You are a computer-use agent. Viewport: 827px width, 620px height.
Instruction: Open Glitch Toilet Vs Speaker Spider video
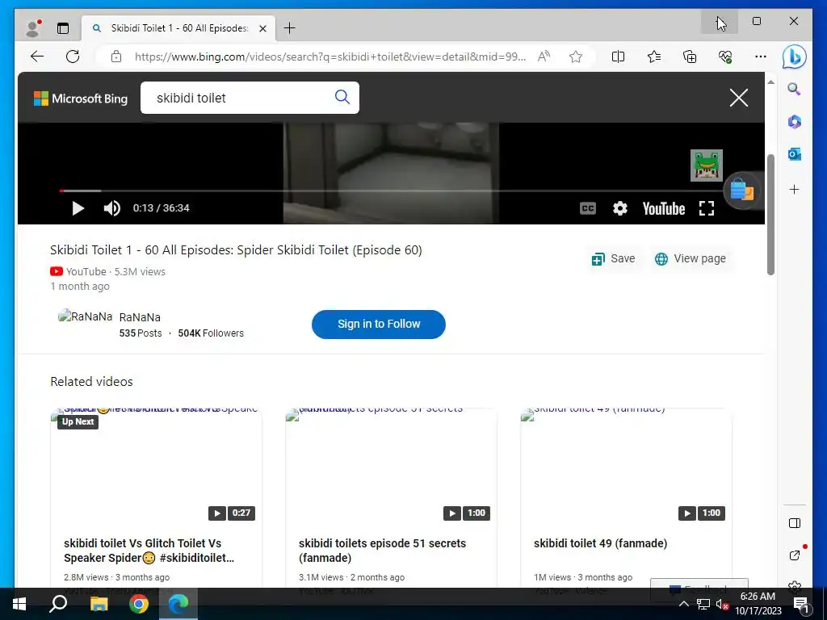pyautogui.click(x=149, y=551)
